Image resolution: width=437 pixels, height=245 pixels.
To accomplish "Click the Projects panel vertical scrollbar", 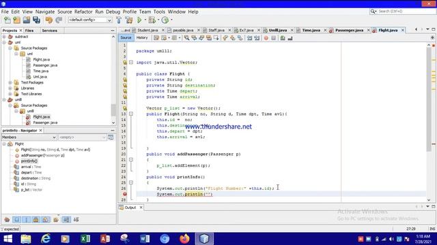I will 113,110.
